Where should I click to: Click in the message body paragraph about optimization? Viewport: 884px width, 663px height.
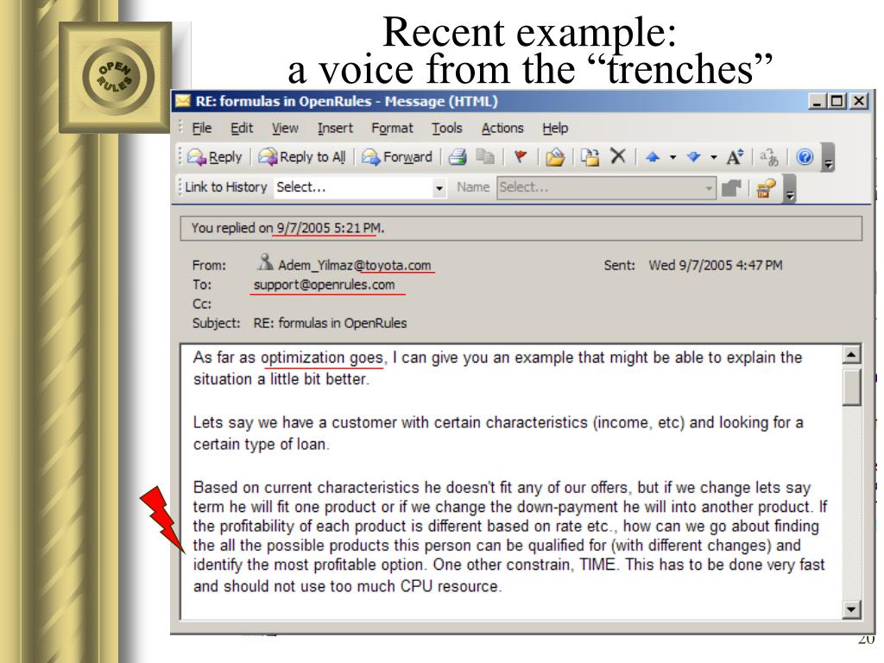coord(497,368)
